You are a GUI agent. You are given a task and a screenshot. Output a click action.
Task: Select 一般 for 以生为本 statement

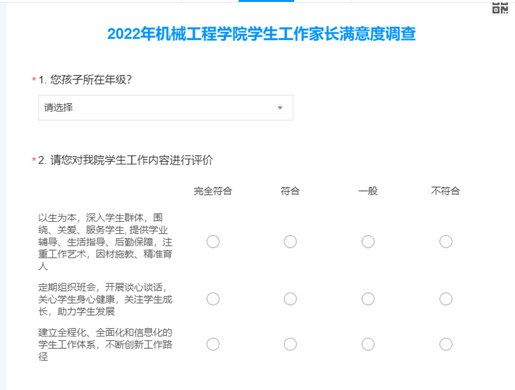(x=368, y=242)
